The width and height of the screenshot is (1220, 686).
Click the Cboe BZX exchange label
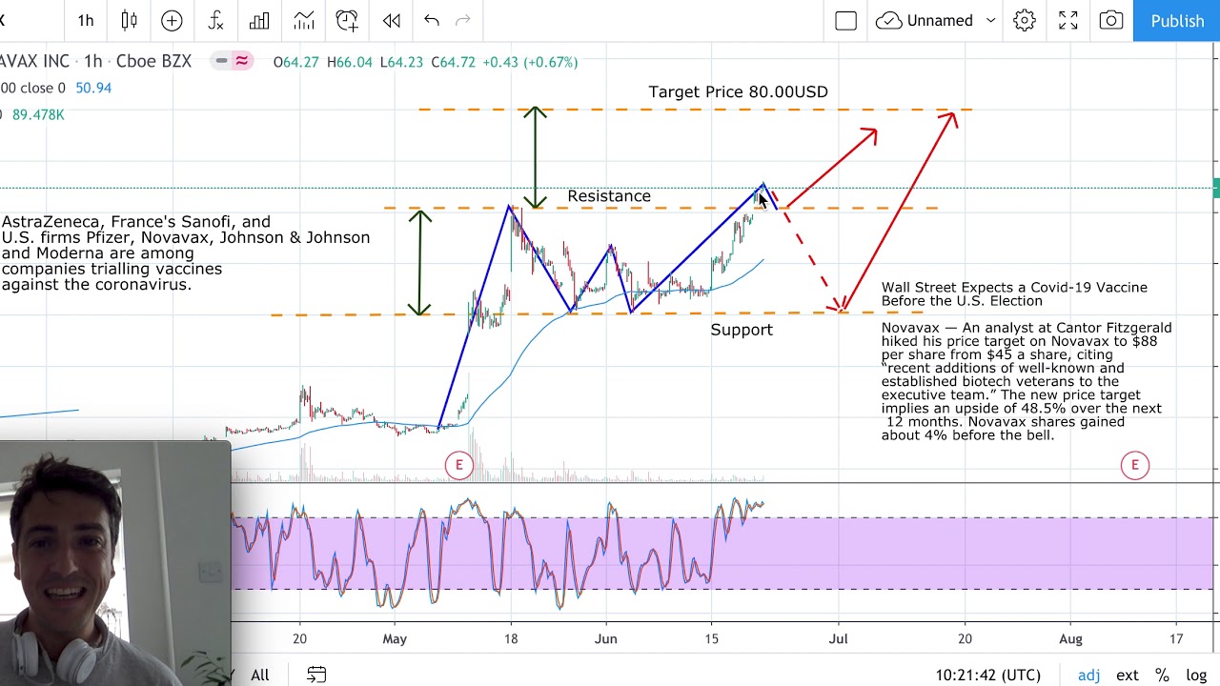pos(153,61)
